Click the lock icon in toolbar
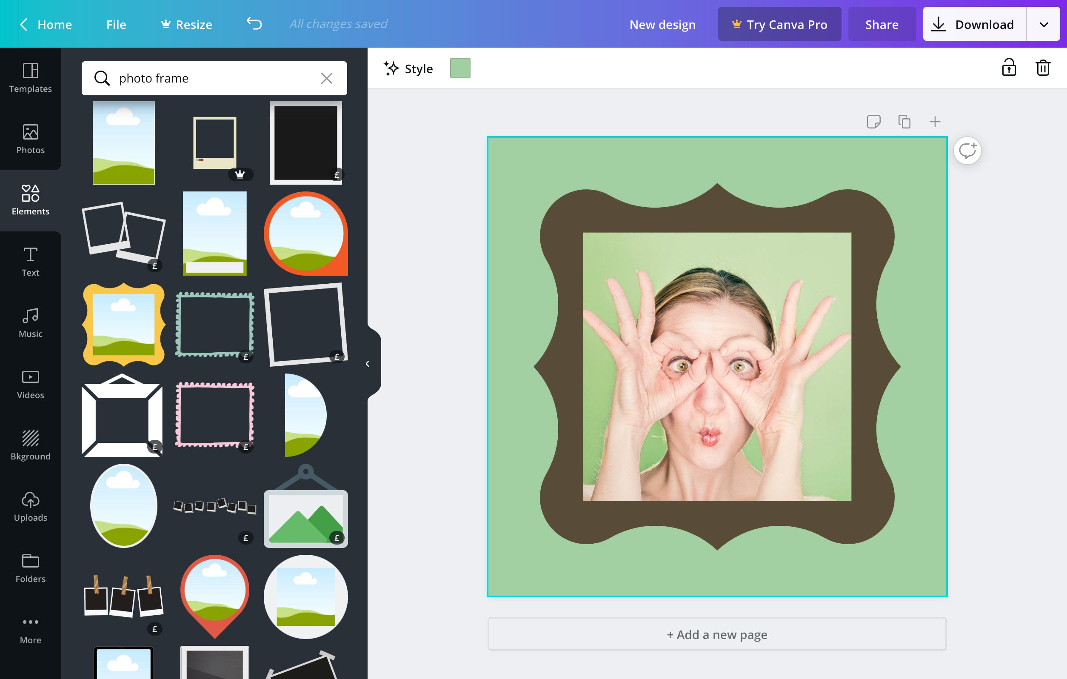 coord(1009,68)
